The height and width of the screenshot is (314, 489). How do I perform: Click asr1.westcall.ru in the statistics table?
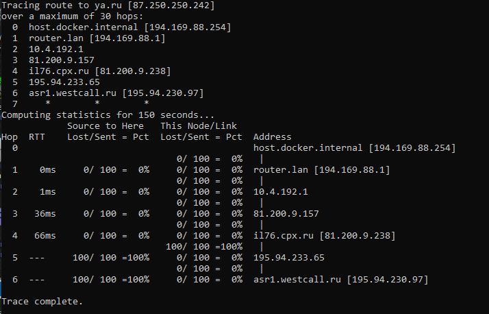coord(297,279)
